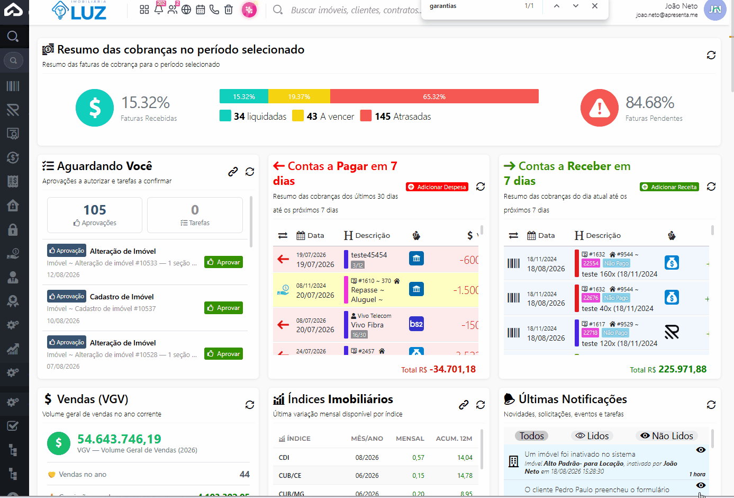Click the bank icon on the teste45454 row
The height and width of the screenshot is (498, 734).
tap(416, 259)
